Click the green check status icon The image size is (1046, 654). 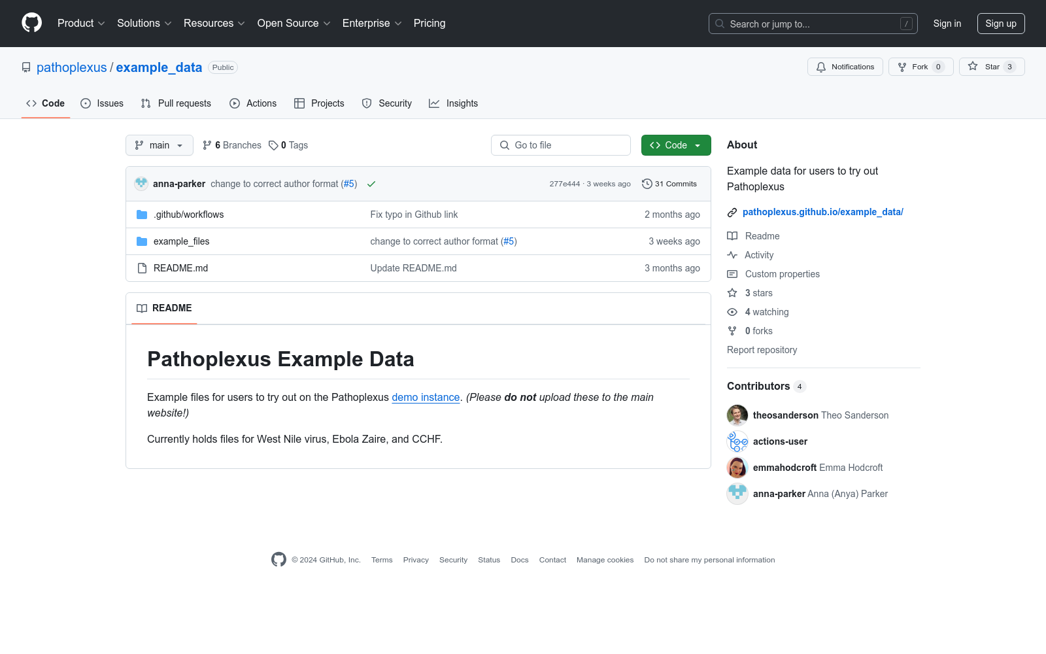click(371, 184)
